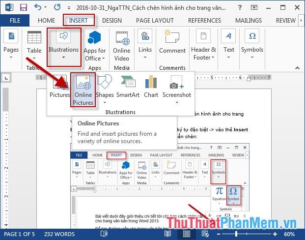This screenshot has height=240, width=305.
Task: Switch to Read Mode view
Action: point(167,234)
